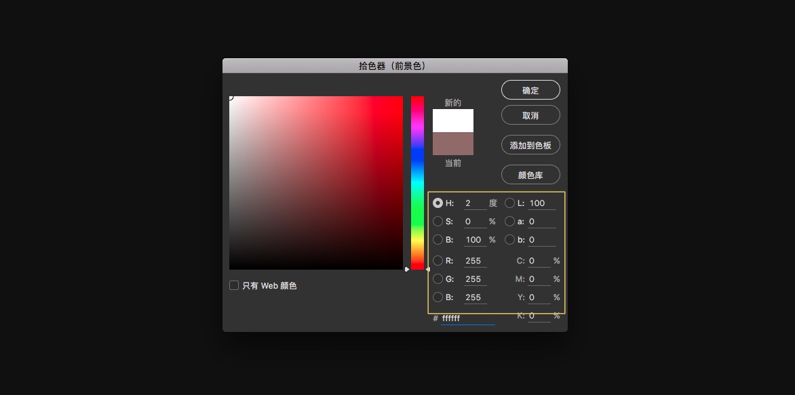Select the S saturation radio button

tap(438, 222)
